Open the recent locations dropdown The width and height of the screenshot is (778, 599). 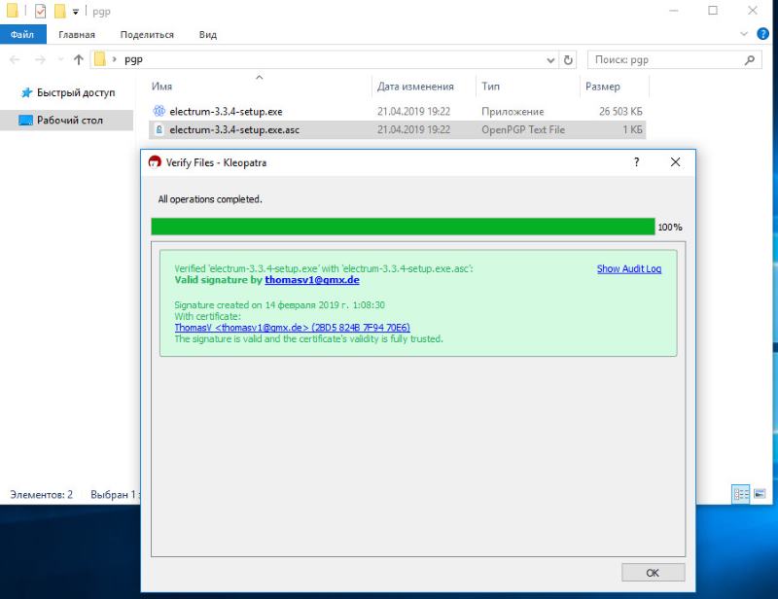pyautogui.click(x=60, y=59)
